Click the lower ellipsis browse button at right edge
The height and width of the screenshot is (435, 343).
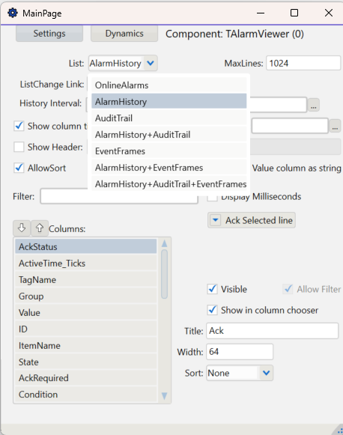click(x=335, y=126)
